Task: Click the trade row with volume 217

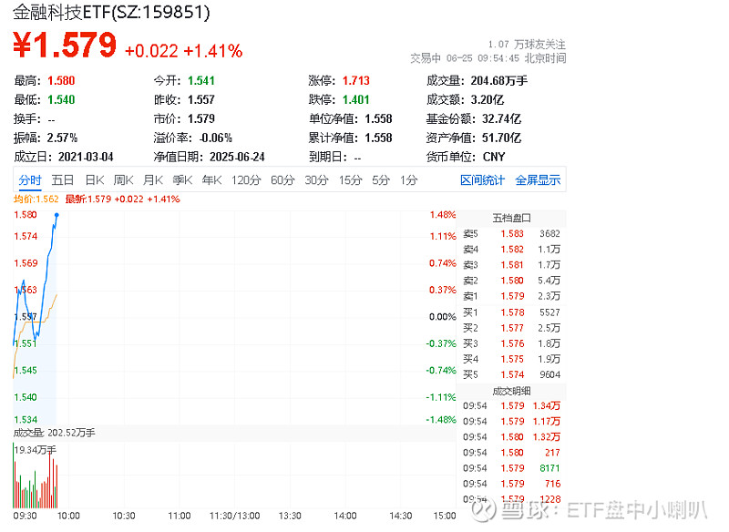Action: click(512, 453)
